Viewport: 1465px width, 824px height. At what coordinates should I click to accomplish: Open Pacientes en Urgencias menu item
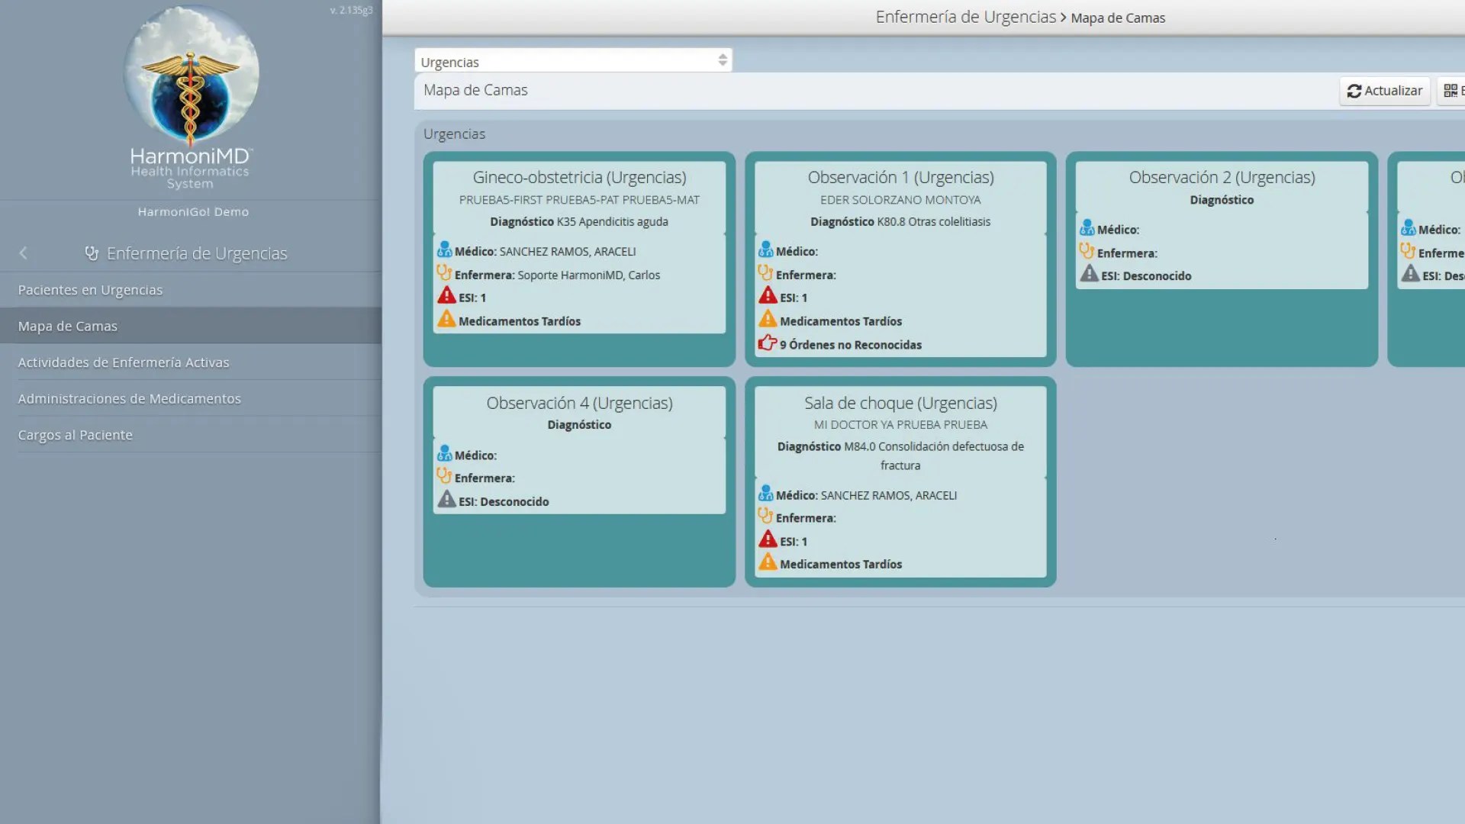pos(90,290)
